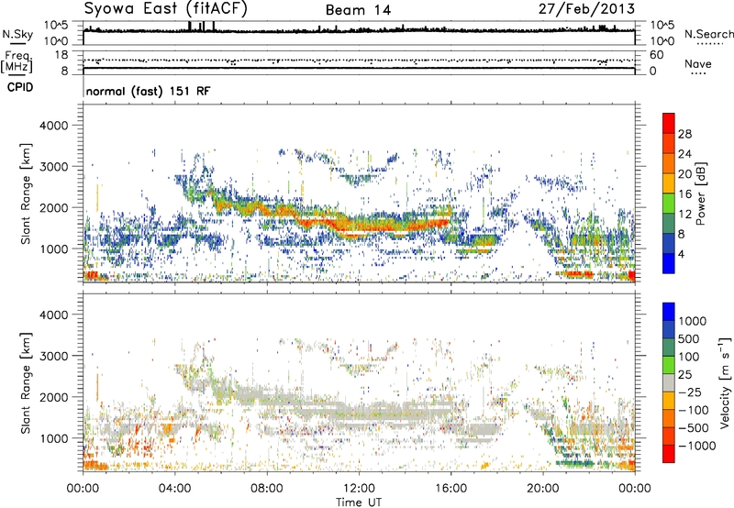Click the power panel "Slant Range [km]" axis label
Image resolution: width=734 pixels, height=508 pixels.
pyautogui.click(x=26, y=193)
